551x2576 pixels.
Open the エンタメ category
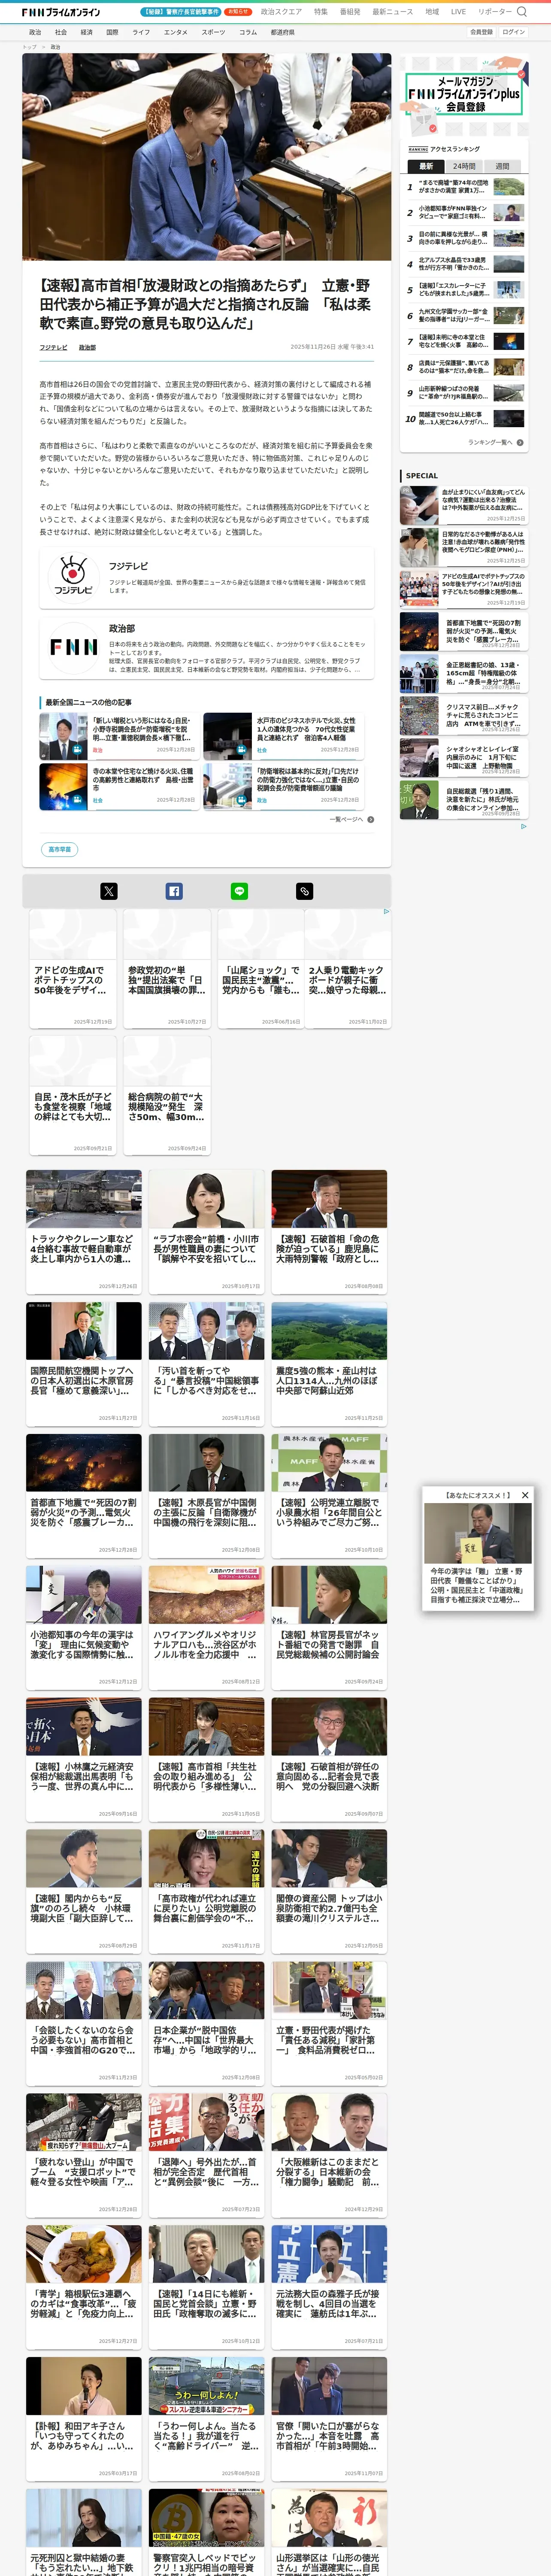pyautogui.click(x=176, y=32)
